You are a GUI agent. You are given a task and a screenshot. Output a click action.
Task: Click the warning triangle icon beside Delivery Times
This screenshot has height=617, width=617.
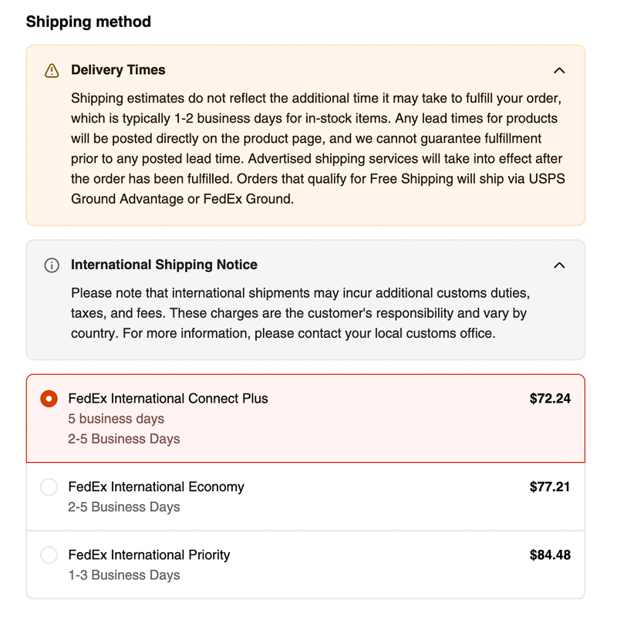coord(52,71)
